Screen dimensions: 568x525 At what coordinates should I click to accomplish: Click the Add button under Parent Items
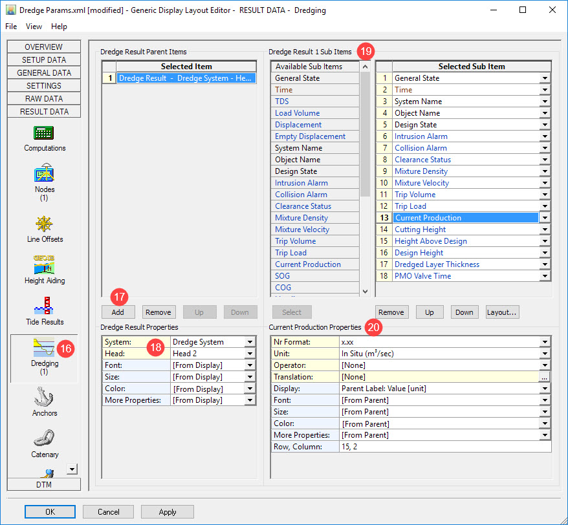click(118, 312)
